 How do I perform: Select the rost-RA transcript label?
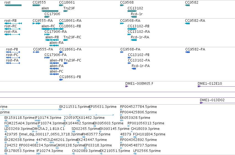(11, 31)
